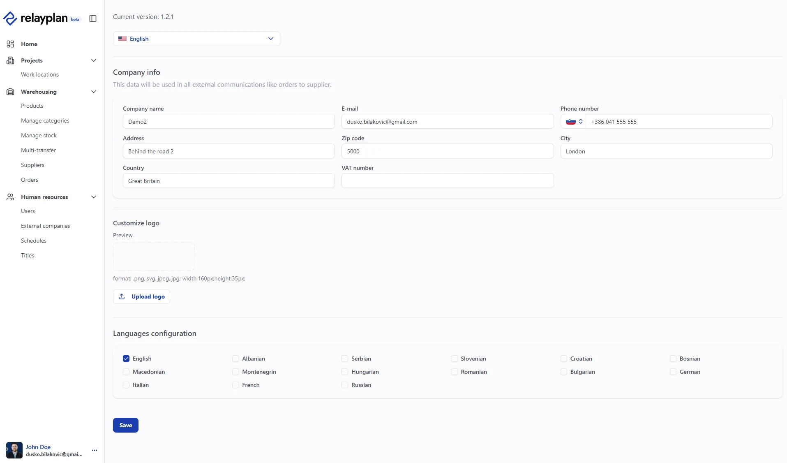Image resolution: width=787 pixels, height=463 pixels.
Task: Open Manage categories page
Action: coord(45,120)
